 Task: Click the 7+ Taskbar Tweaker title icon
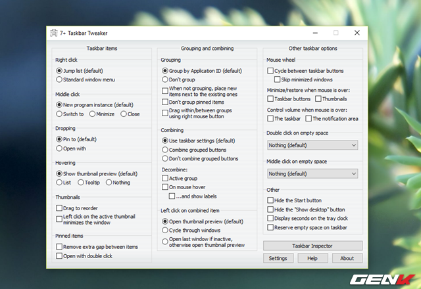[x=54, y=33]
